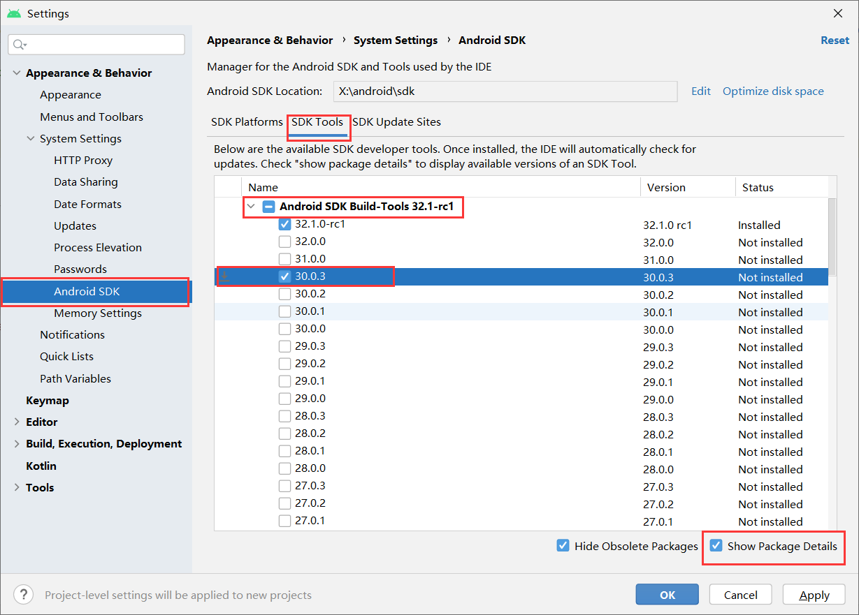Click the download icon on row 30.0.3

tap(225, 276)
